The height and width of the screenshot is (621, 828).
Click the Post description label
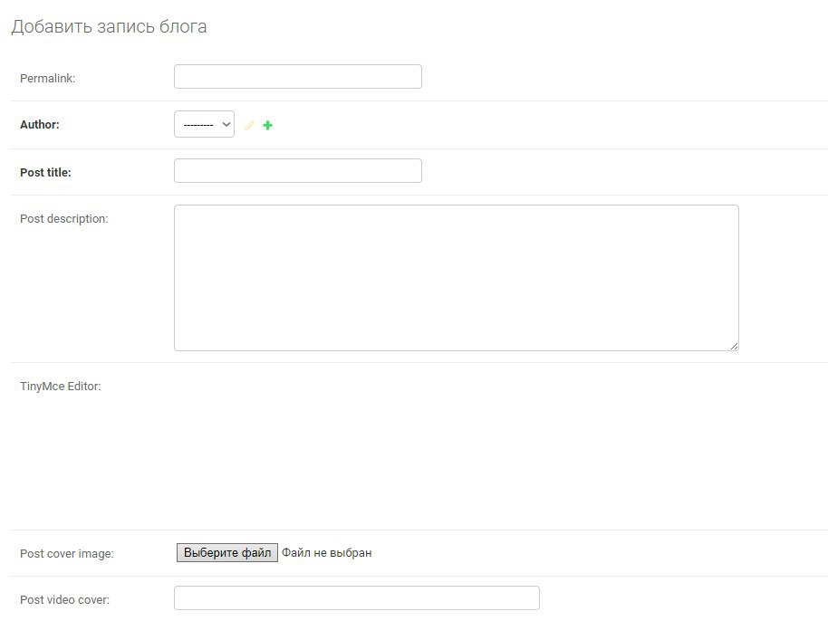click(x=64, y=218)
